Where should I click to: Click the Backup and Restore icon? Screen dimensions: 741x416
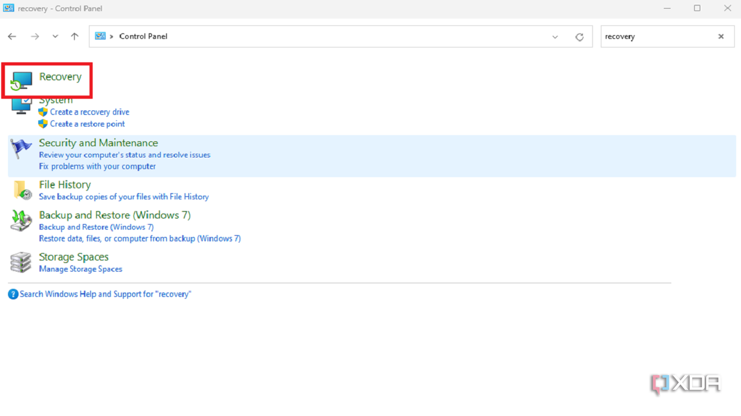(22, 220)
